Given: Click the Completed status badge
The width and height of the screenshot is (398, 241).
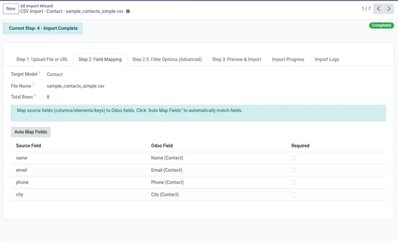Looking at the screenshot, I should point(381,25).
